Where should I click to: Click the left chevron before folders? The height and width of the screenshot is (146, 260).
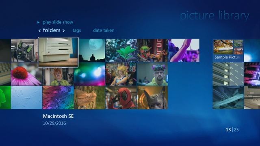[x=39, y=31]
